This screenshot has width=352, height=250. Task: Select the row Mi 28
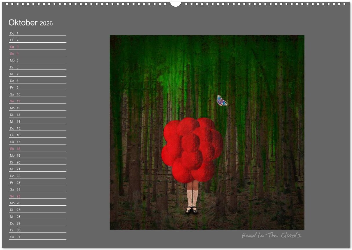[x=38, y=217]
